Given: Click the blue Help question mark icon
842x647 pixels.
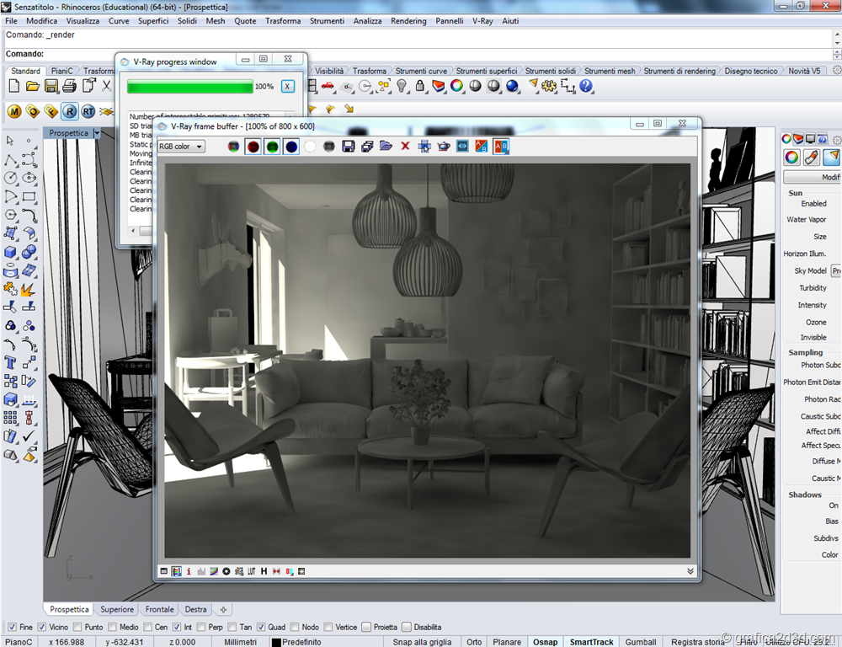Looking at the screenshot, I should [x=586, y=86].
